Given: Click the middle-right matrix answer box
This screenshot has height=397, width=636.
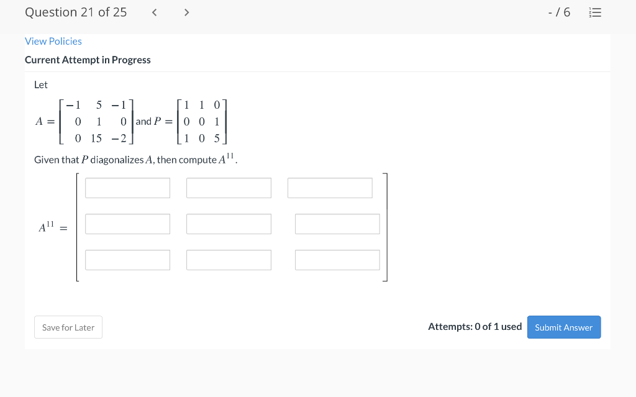Looking at the screenshot, I should 337,224.
